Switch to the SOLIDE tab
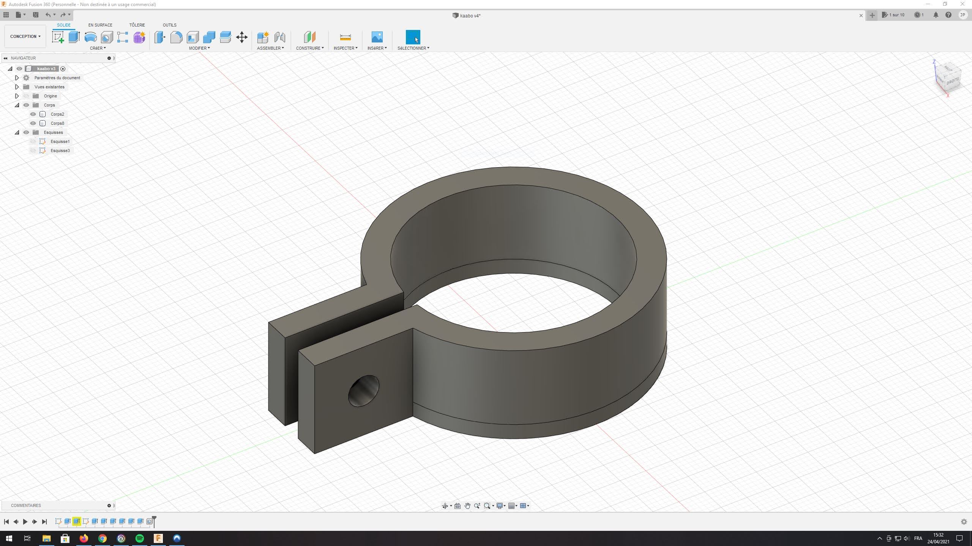 click(x=64, y=25)
